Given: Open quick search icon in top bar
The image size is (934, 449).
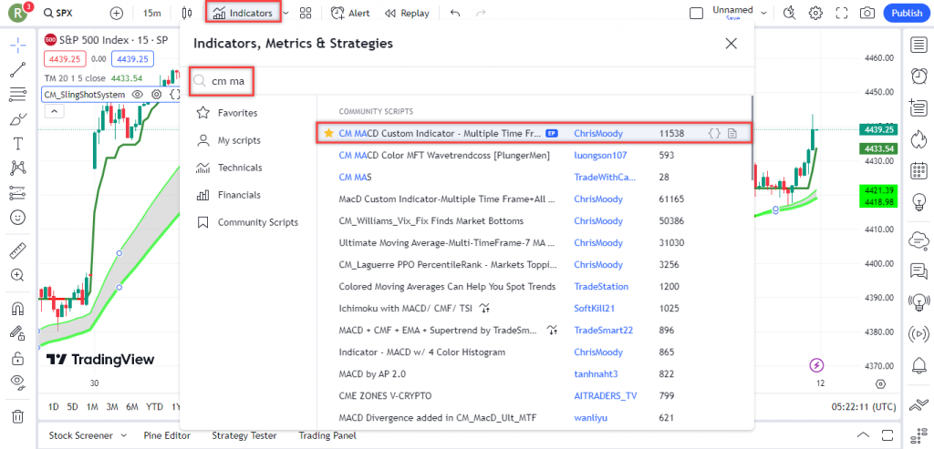Looking at the screenshot, I should coord(790,13).
